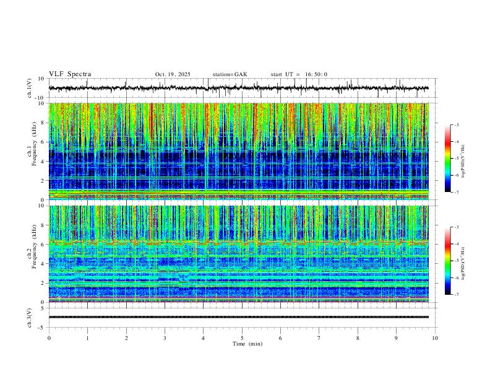Click the '8' kHz tick on ch.1 spectrogram axis

(x=43, y=123)
